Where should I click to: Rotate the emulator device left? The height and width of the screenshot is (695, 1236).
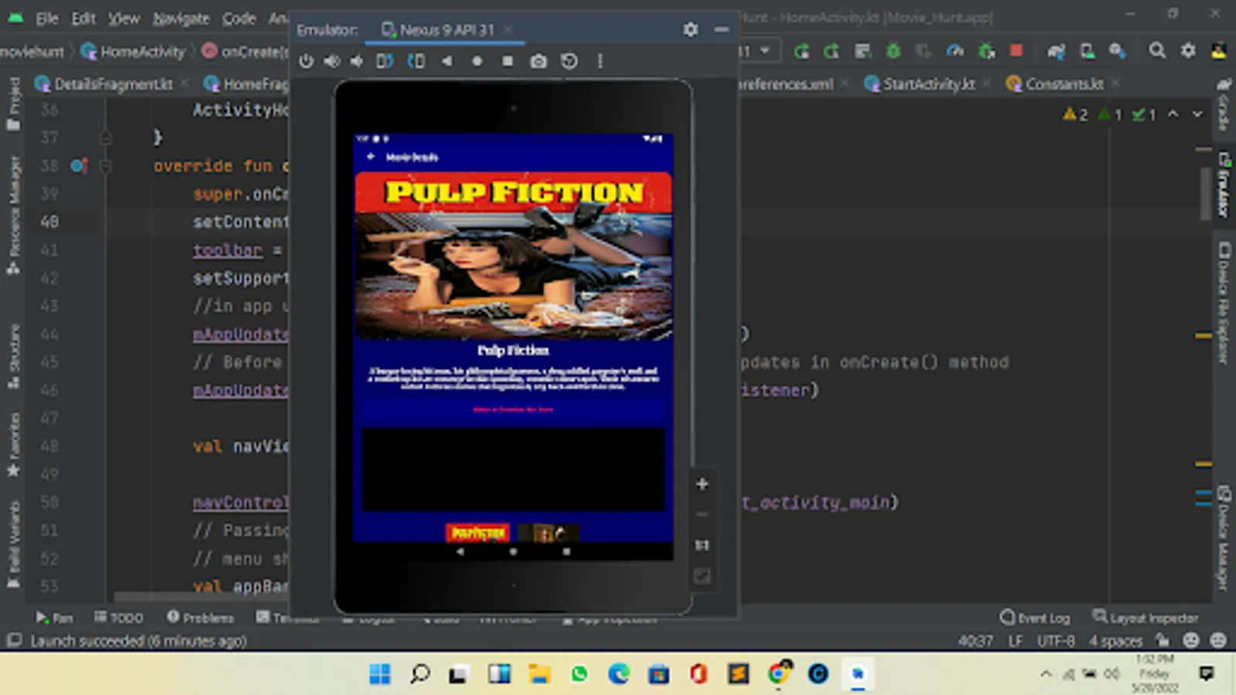(x=384, y=61)
